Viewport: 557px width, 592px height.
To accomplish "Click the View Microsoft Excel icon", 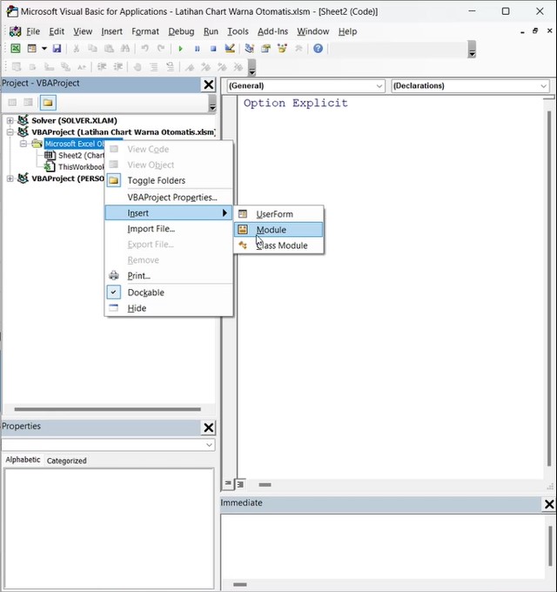I will click(x=15, y=49).
